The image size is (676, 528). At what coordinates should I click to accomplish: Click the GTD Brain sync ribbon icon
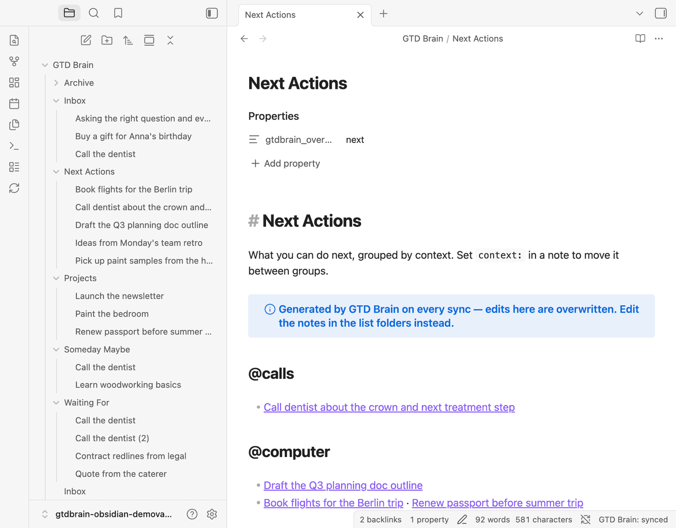point(14,188)
